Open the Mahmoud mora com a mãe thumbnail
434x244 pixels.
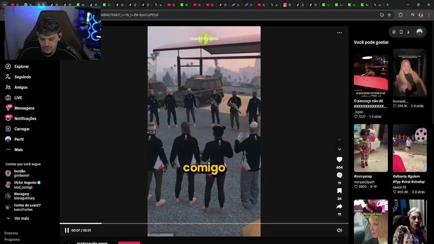point(371,222)
